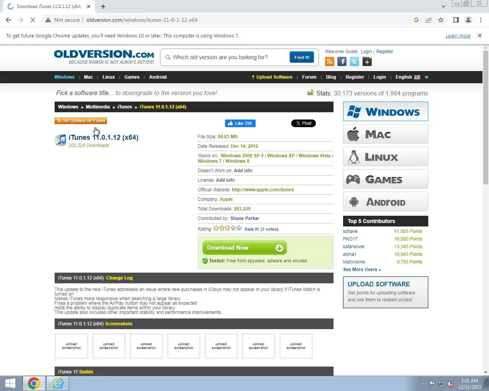Select the Windows navigation menu item
This screenshot has height=391, width=489.
tap(64, 77)
